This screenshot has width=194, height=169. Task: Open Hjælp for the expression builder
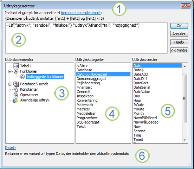tap(179, 42)
